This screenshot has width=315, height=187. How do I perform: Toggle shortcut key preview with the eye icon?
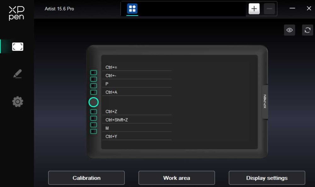[x=289, y=30]
